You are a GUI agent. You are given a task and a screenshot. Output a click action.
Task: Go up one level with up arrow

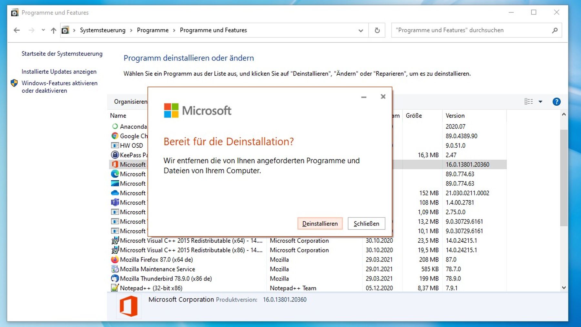(54, 30)
